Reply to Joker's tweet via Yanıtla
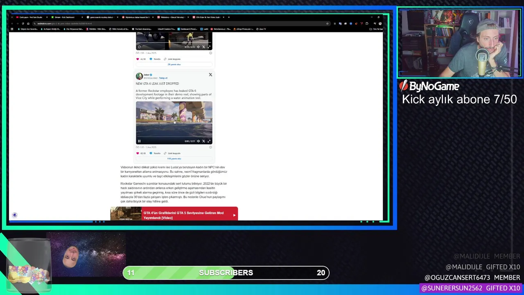 pyautogui.click(x=155, y=153)
